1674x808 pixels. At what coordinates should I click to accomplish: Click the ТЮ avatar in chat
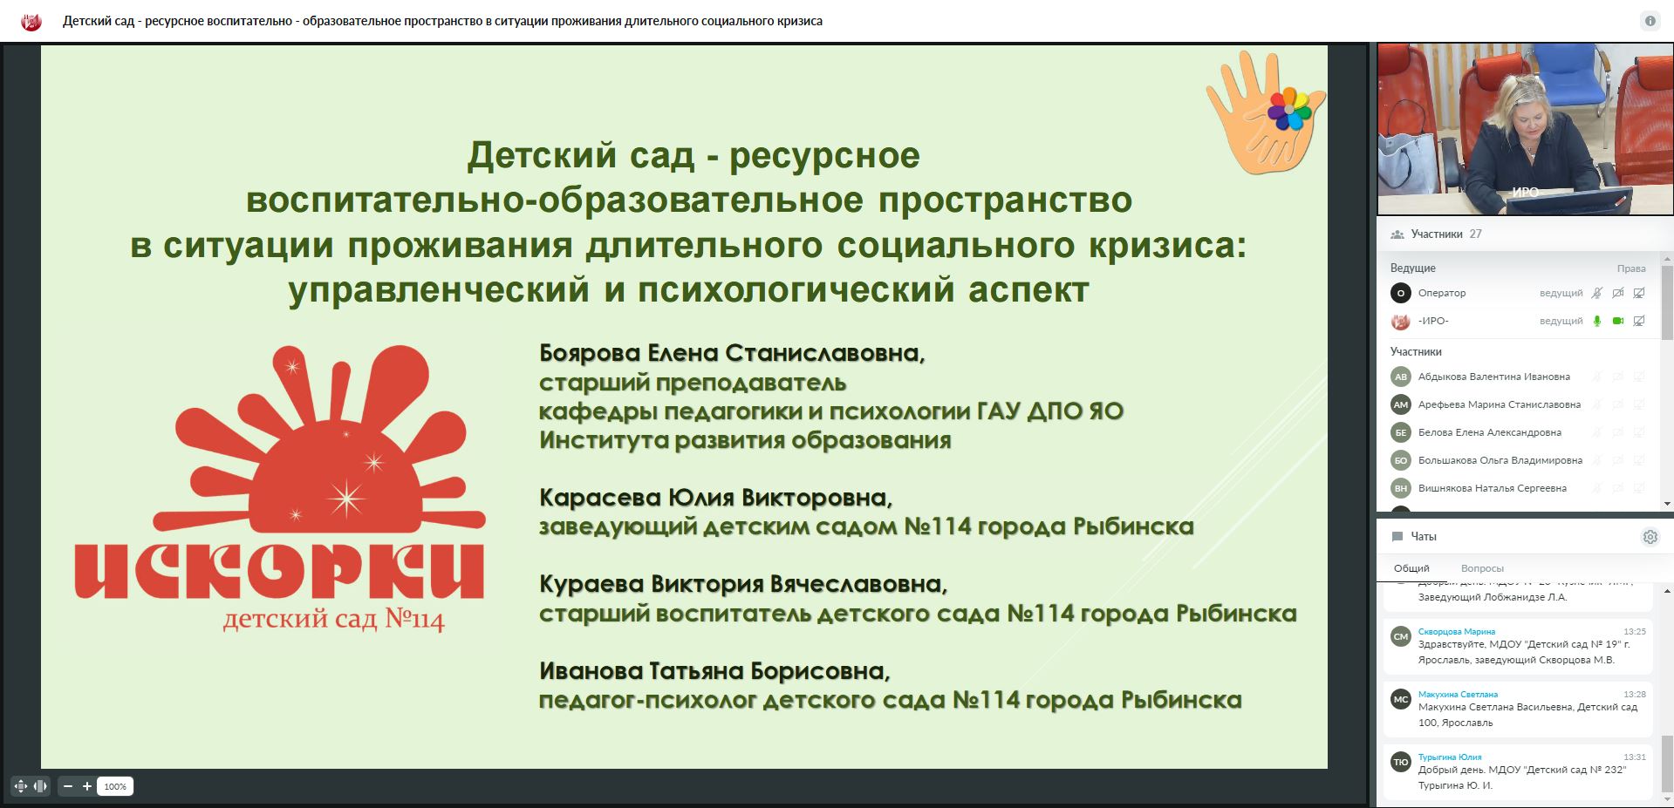(1401, 763)
